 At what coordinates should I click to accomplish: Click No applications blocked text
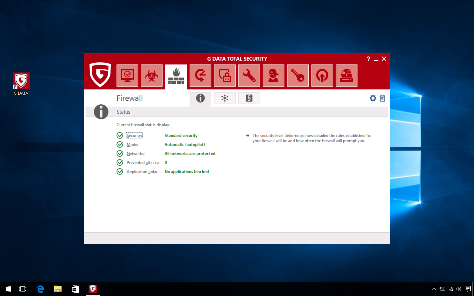coord(187,172)
